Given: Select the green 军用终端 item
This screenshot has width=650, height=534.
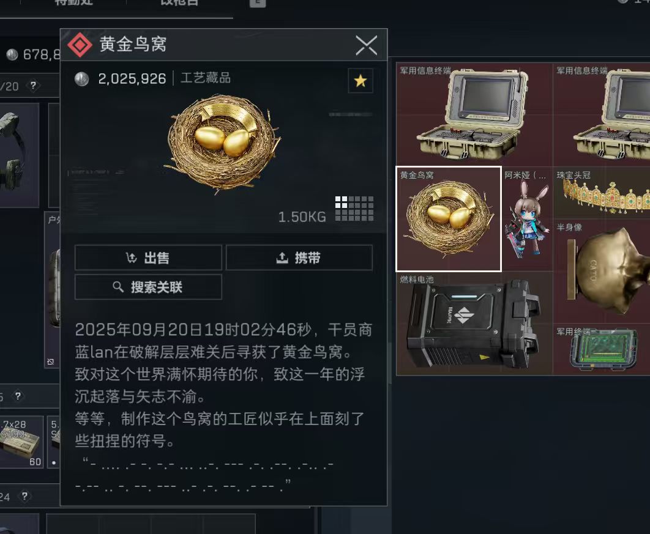Looking at the screenshot, I should 602,350.
